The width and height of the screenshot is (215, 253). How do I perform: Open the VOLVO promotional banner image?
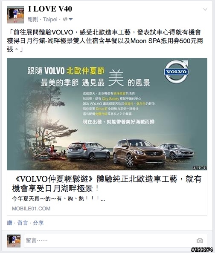pos(107,114)
